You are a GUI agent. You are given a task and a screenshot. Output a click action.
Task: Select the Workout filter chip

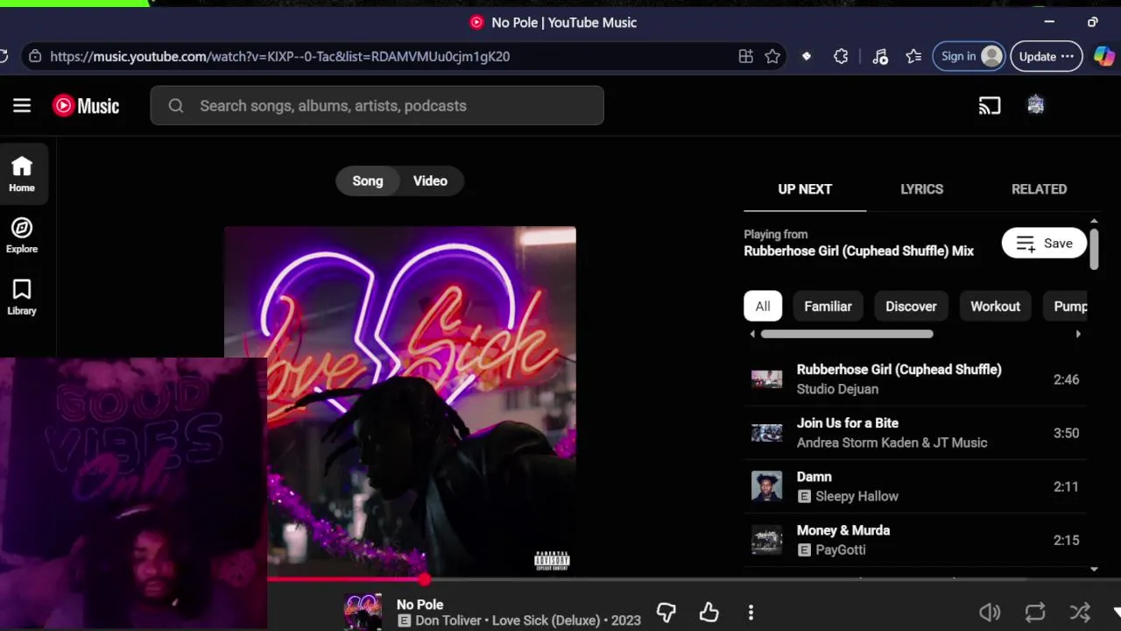(x=995, y=306)
